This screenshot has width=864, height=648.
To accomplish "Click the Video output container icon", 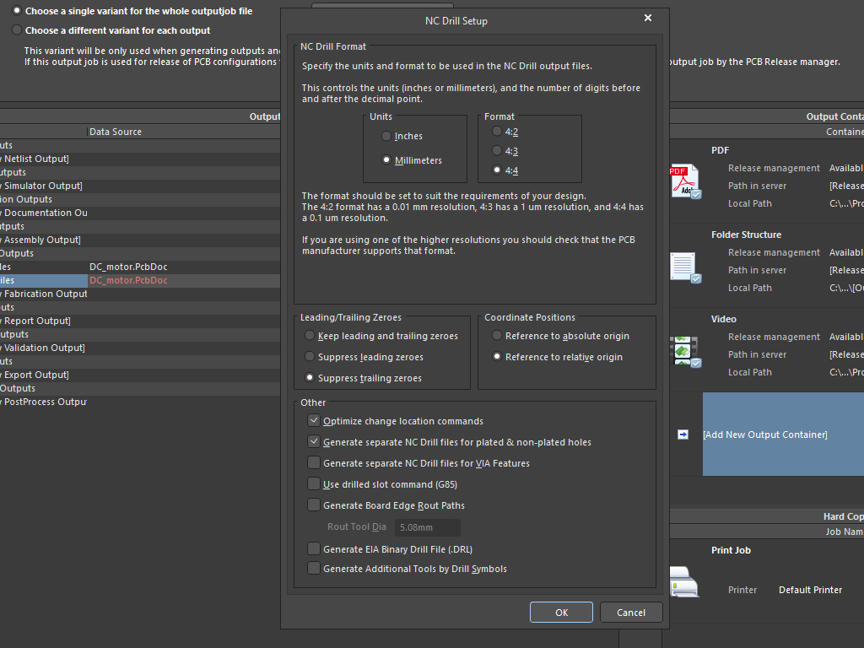I will 685,352.
